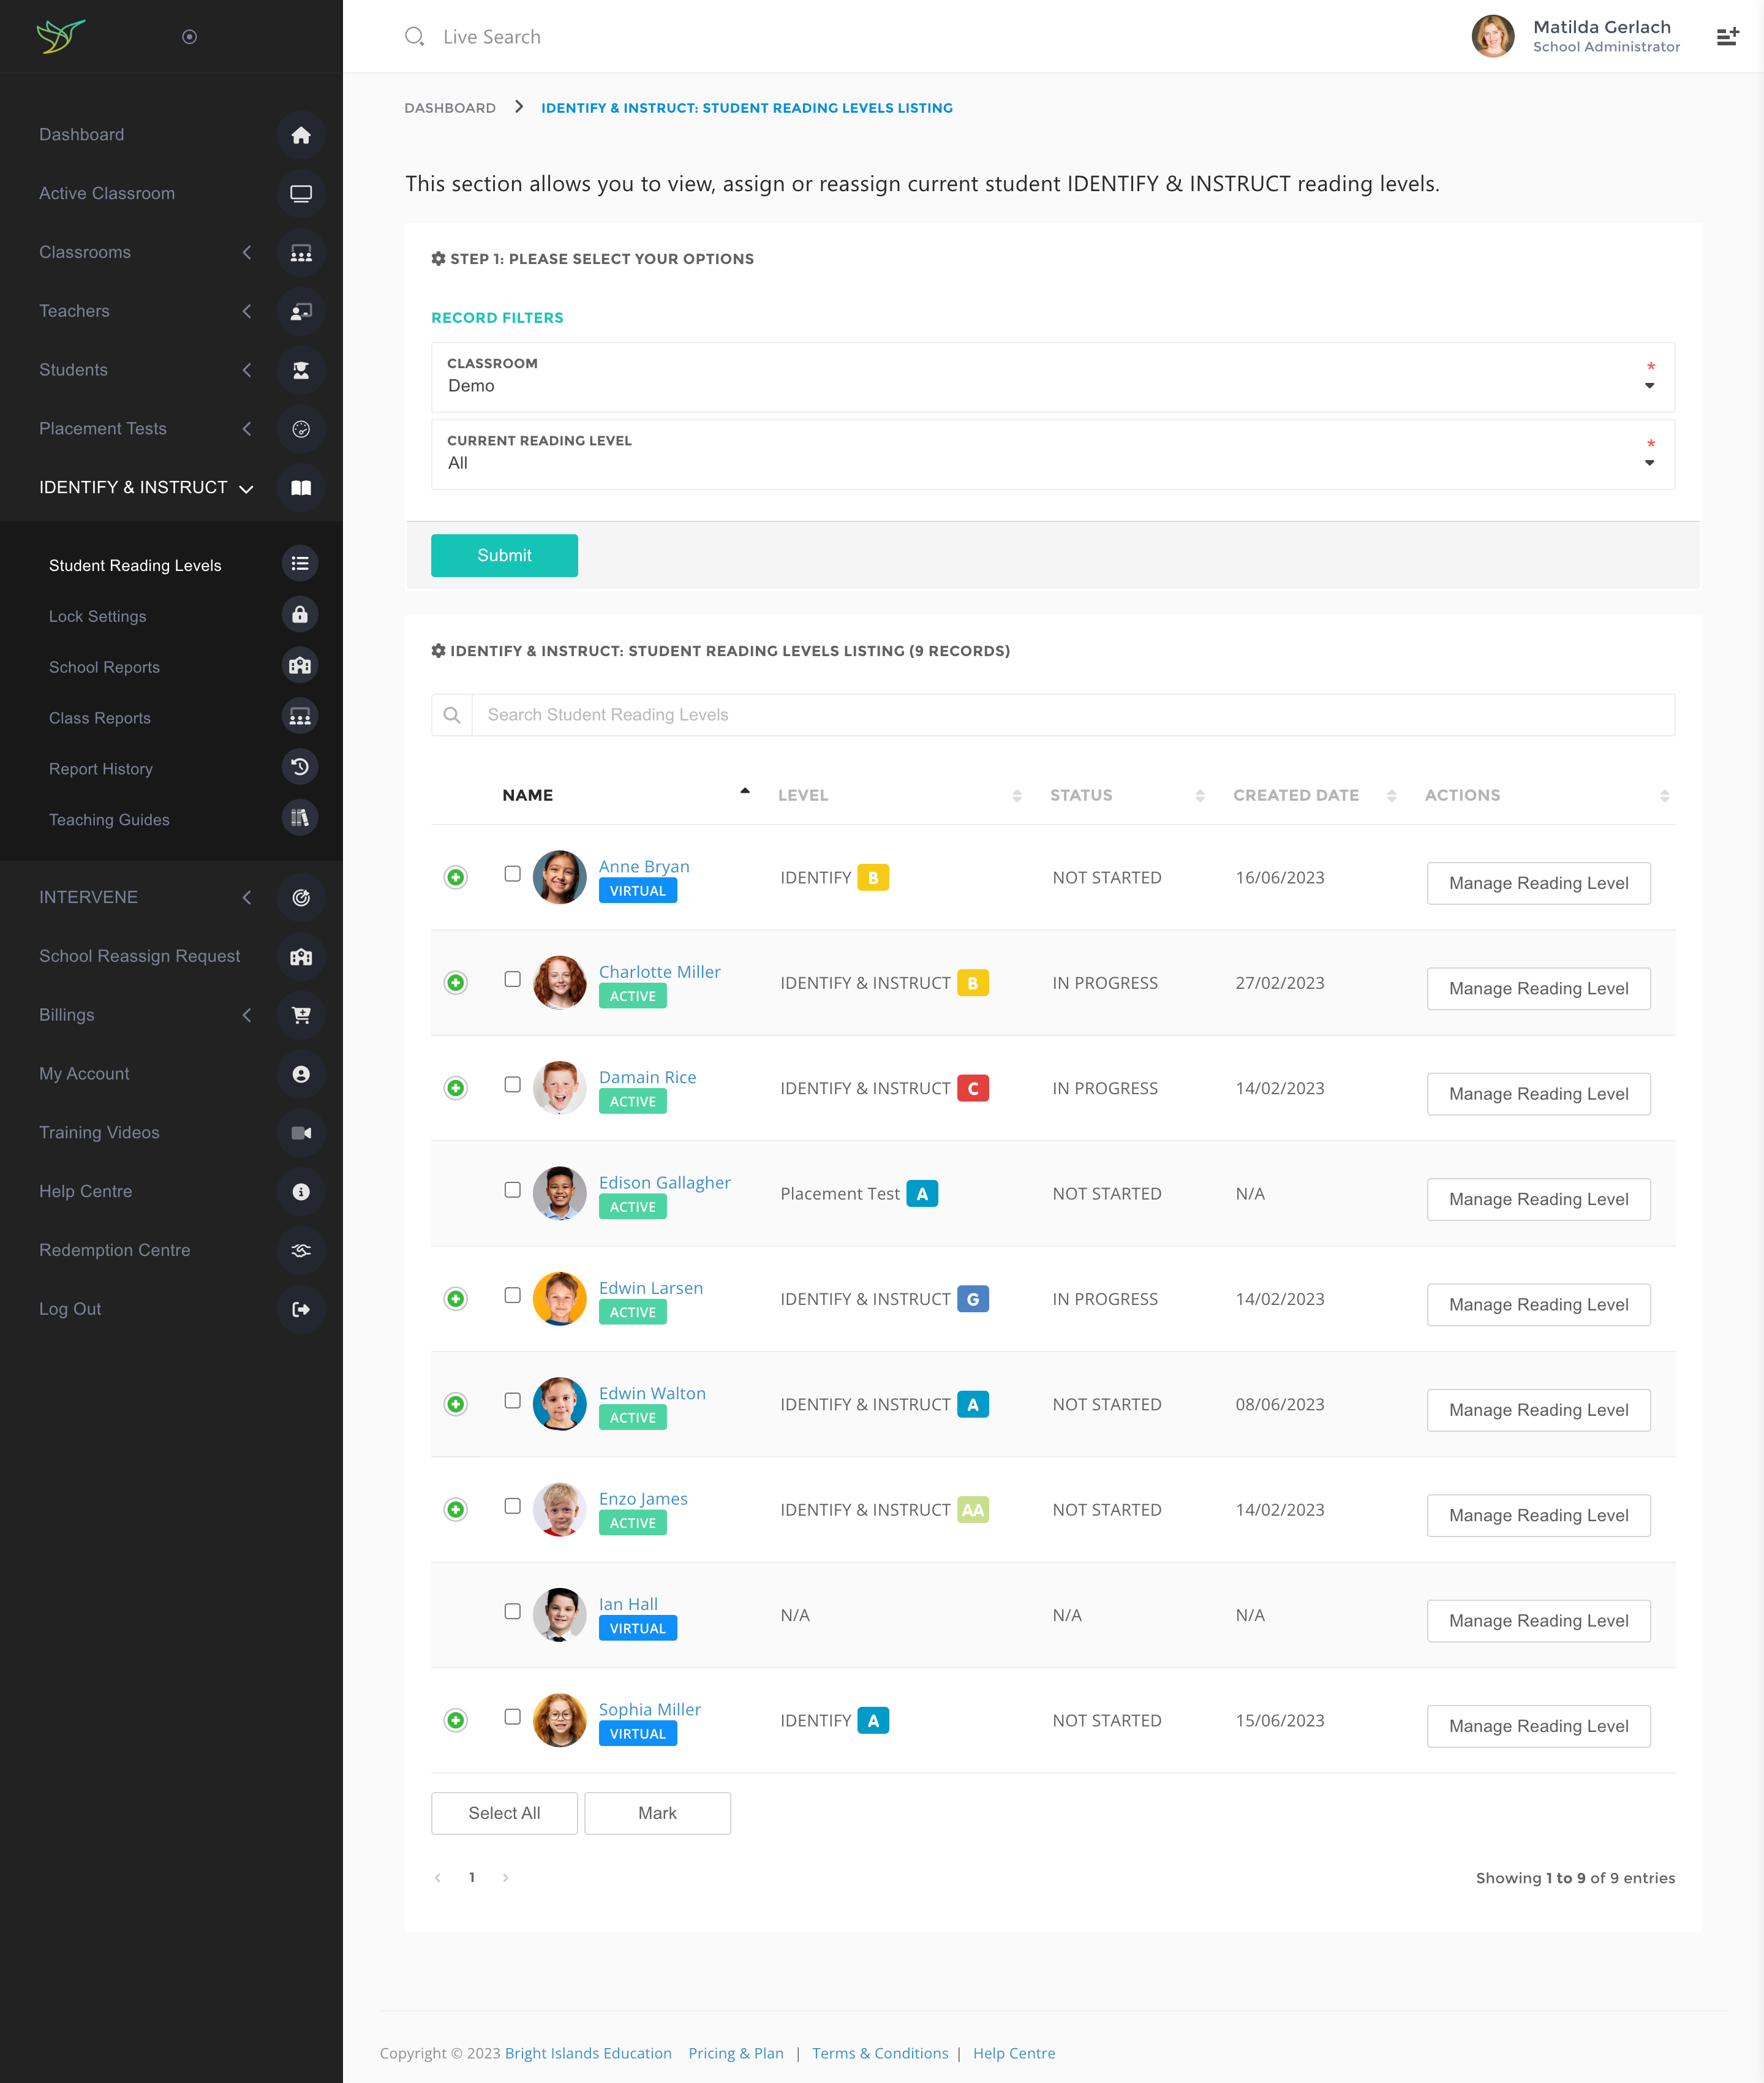Click Manage Reading Level for Sophia Miller

(x=1537, y=1726)
